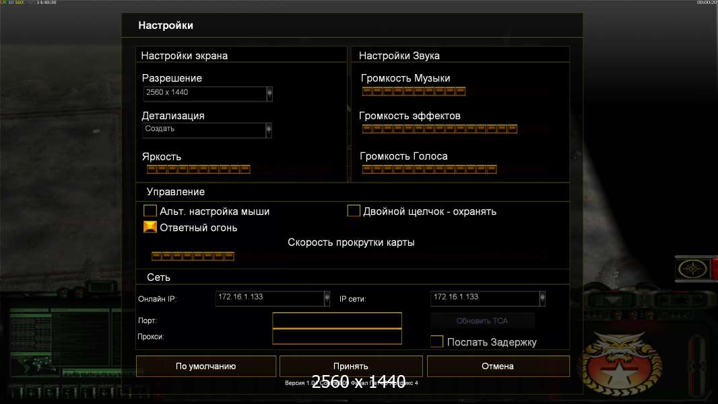Enable the Альт. настройка мыши checkbox
The height and width of the screenshot is (404, 718).
pyautogui.click(x=150, y=211)
